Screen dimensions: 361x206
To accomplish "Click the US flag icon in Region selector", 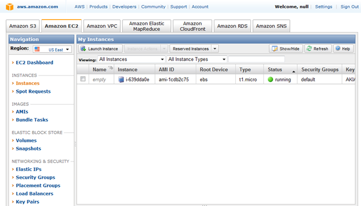I will (x=37, y=49).
